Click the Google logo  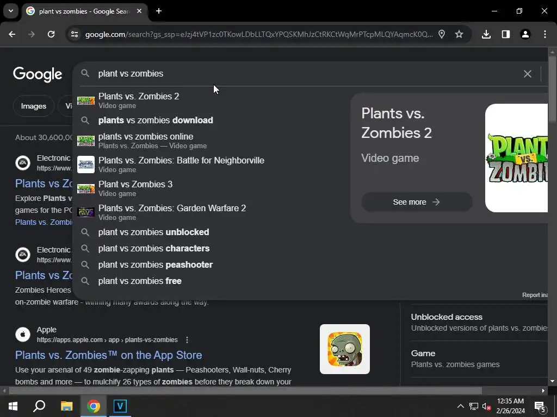(38, 74)
